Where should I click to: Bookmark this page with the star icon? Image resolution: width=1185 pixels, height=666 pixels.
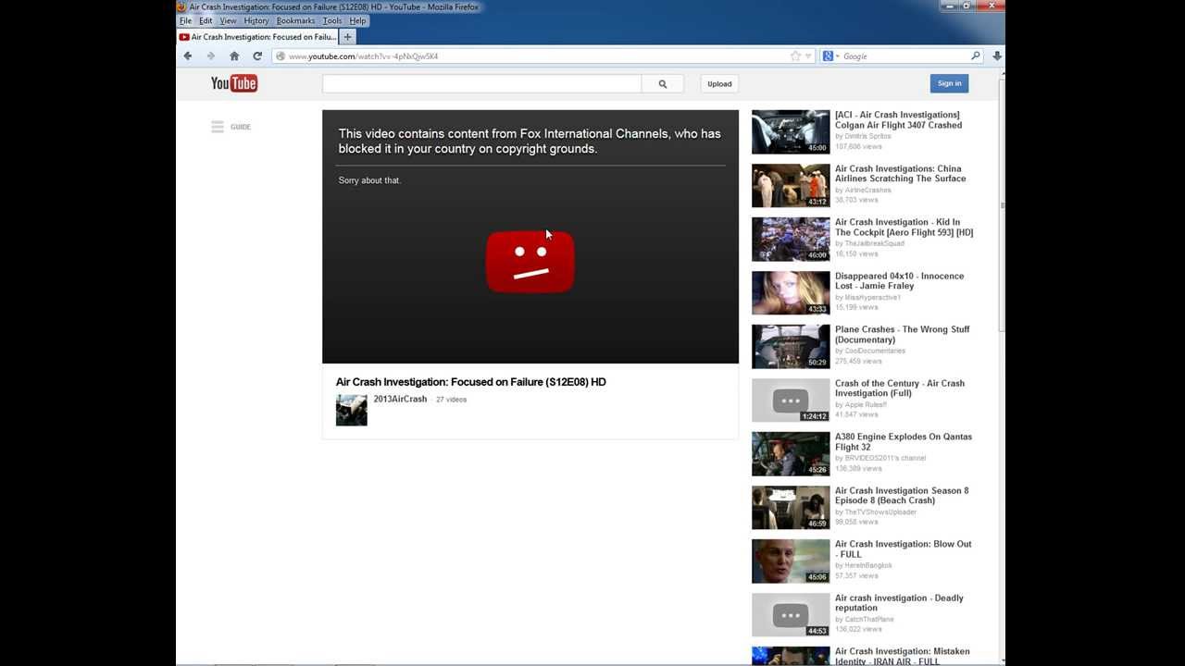(795, 56)
